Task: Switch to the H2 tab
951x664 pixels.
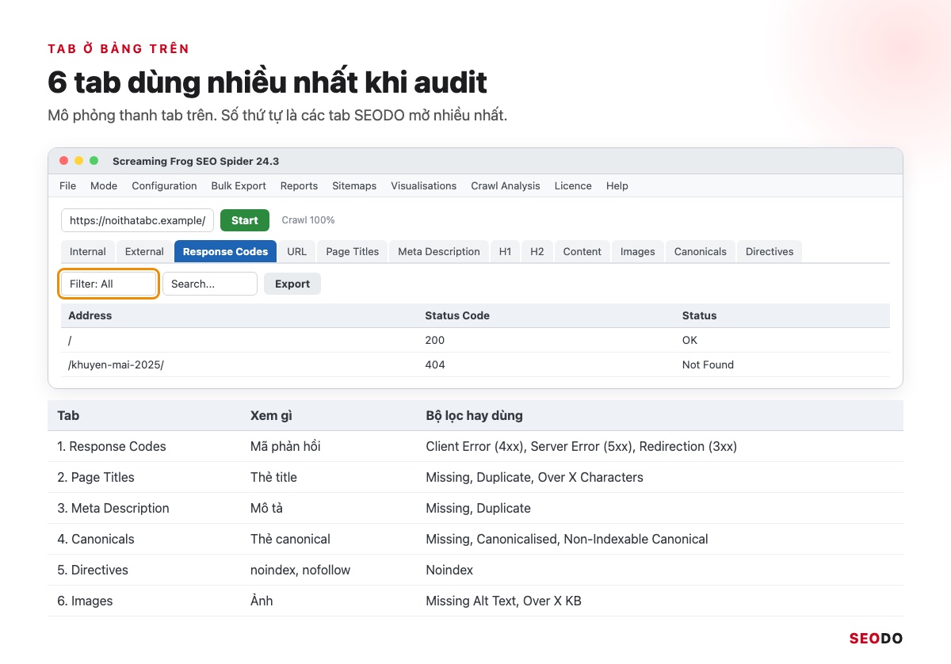Action: click(537, 251)
